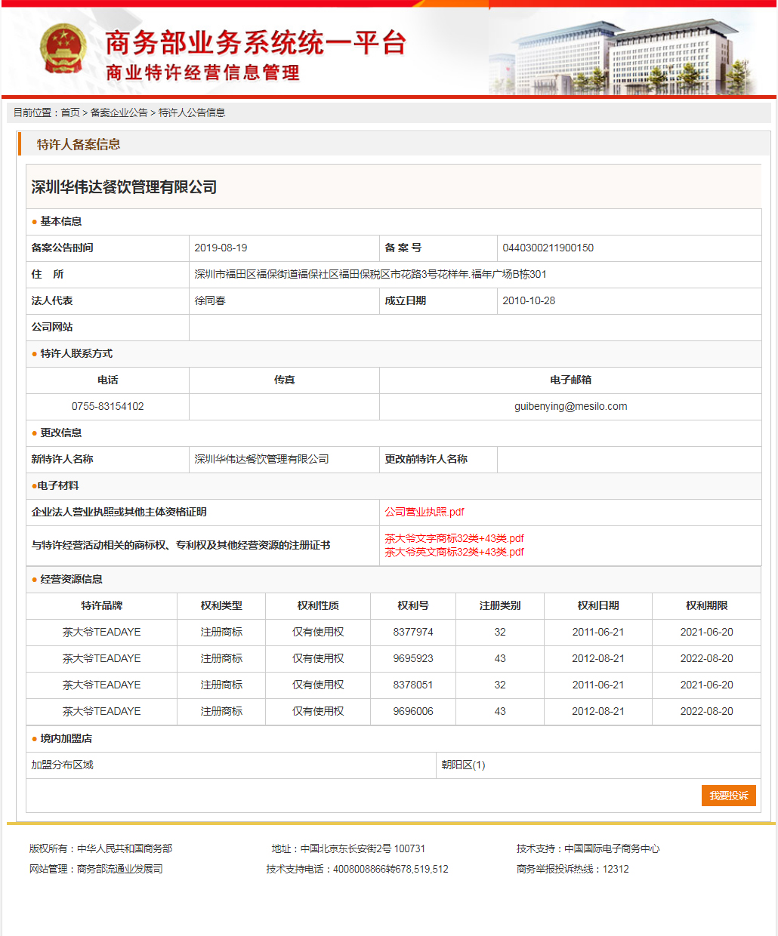Image resolution: width=778 pixels, height=936 pixels.
Task: Click 权利日期 column header
Action: [x=598, y=605]
